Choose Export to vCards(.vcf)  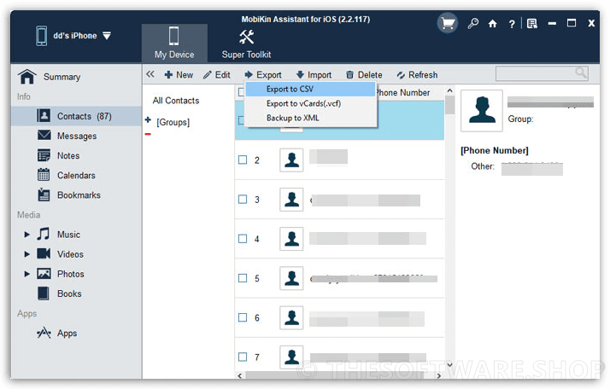[x=311, y=103]
